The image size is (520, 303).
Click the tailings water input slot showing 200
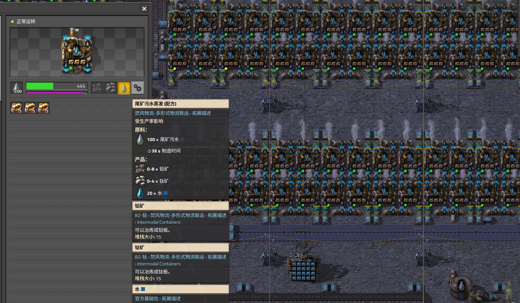pyautogui.click(x=16, y=88)
